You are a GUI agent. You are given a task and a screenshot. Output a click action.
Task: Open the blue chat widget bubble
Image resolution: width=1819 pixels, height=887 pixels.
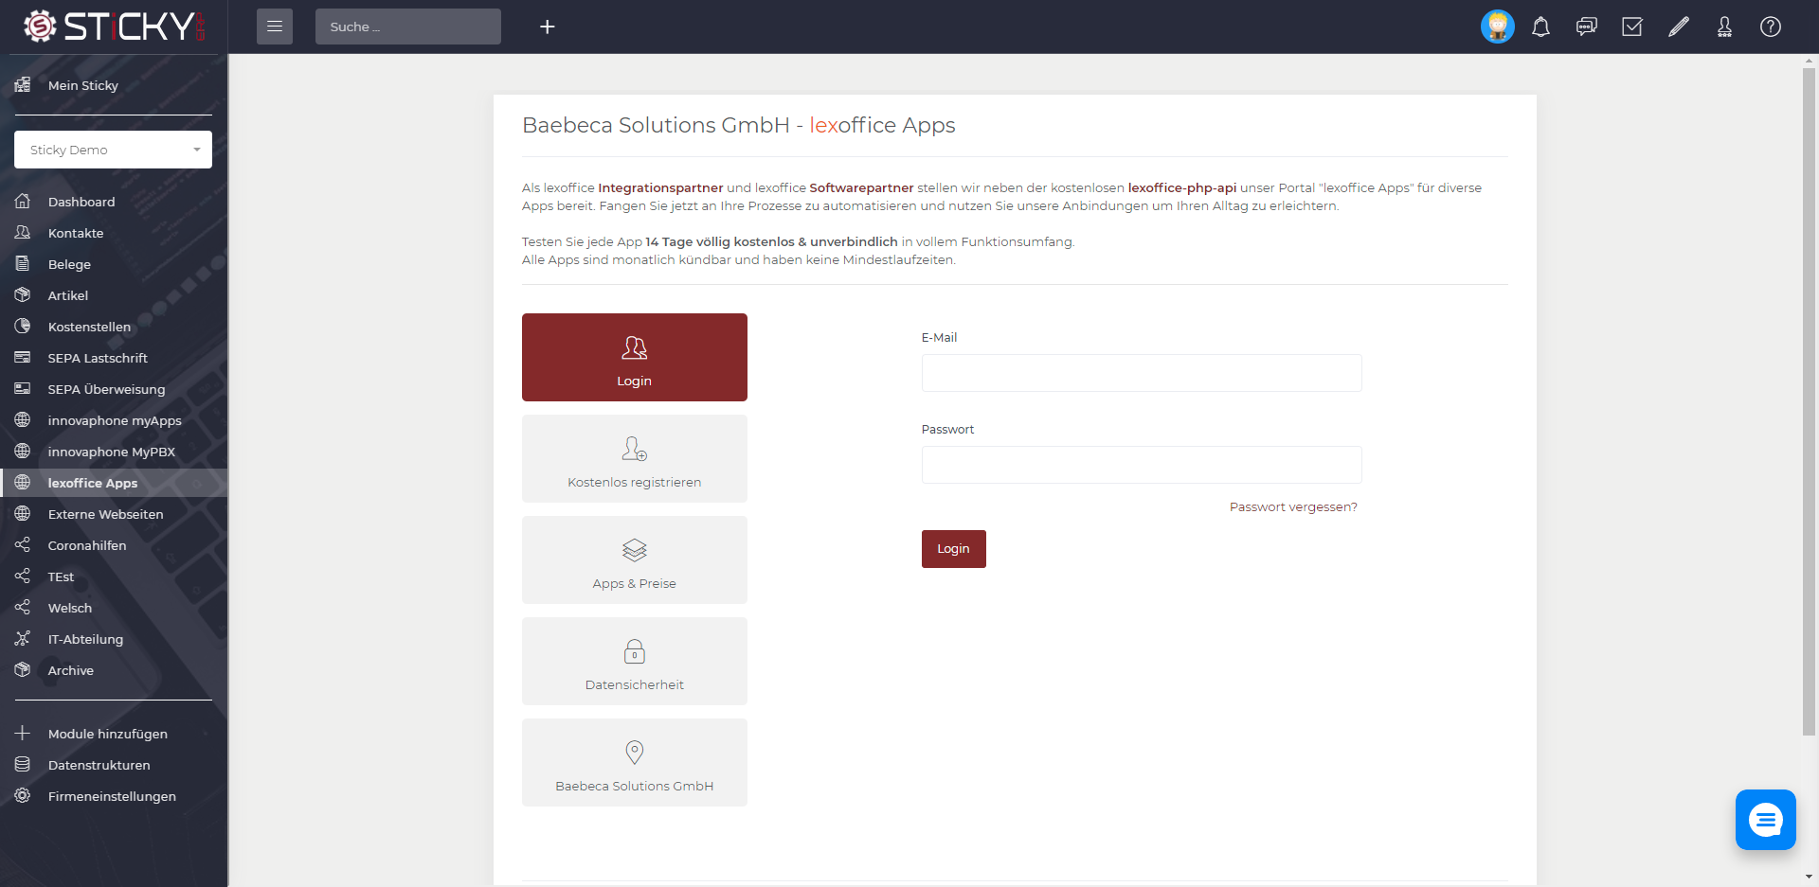[x=1766, y=820]
